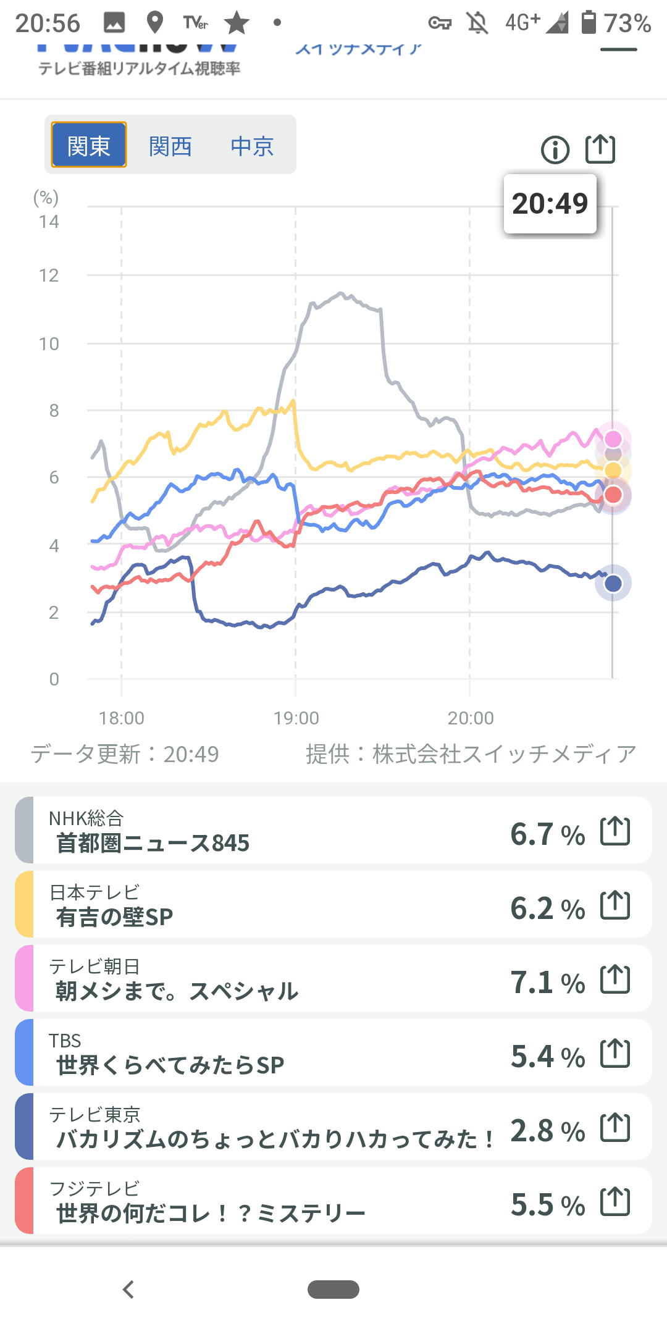
Task: Tap the yellow 日本テレビ color bar
Action: pos(24,904)
